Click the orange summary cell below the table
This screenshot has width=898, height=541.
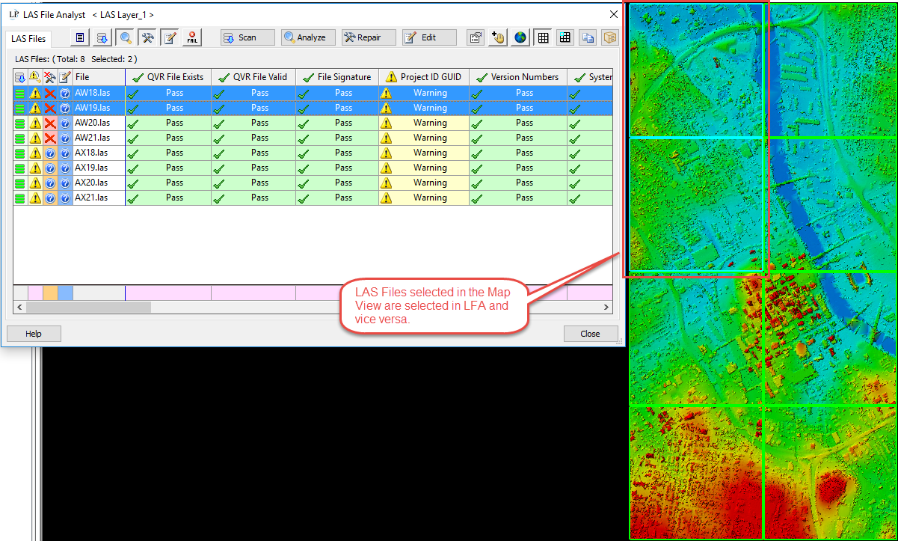50,293
